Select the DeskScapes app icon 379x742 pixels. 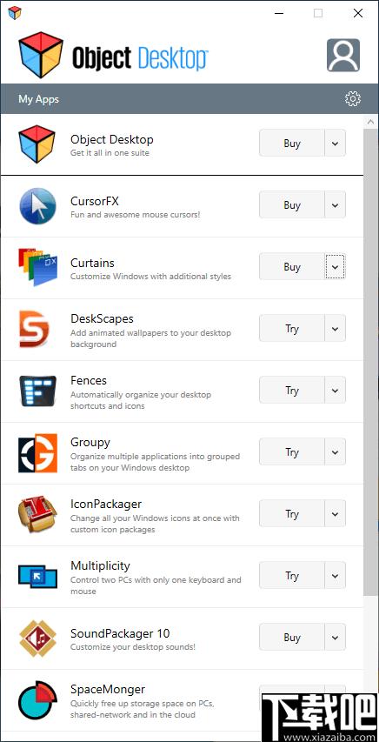click(x=34, y=329)
